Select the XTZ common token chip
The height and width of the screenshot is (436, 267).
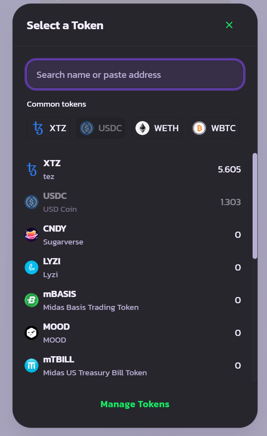48,128
